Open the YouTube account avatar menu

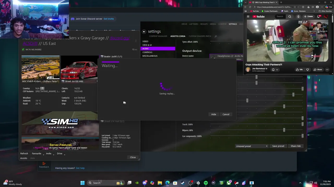pyautogui.click(x=326, y=16)
